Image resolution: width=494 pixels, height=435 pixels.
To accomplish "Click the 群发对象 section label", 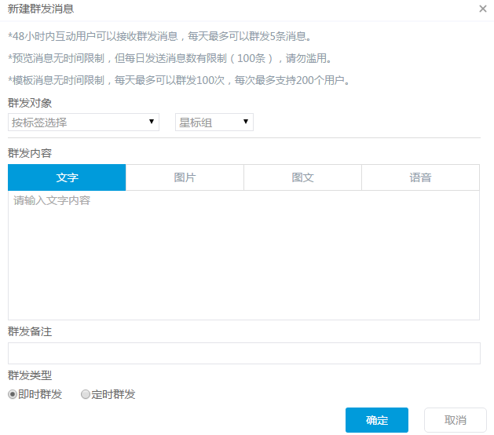I will [30, 103].
